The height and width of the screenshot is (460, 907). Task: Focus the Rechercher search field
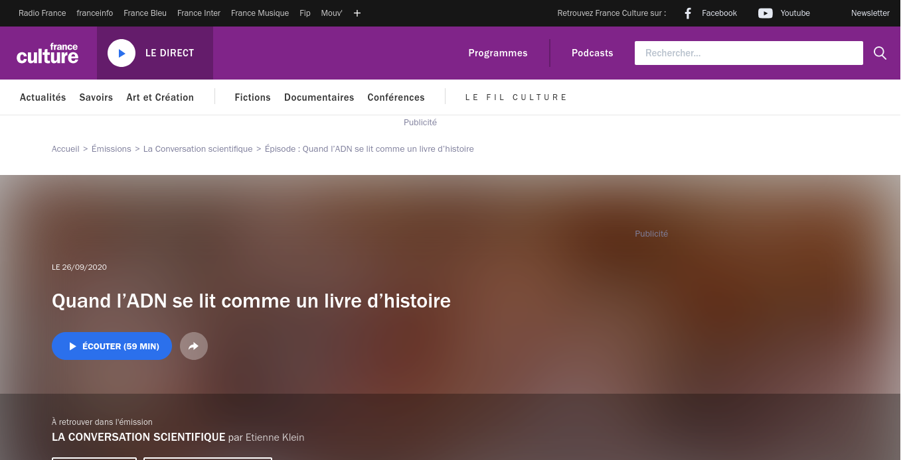749,53
